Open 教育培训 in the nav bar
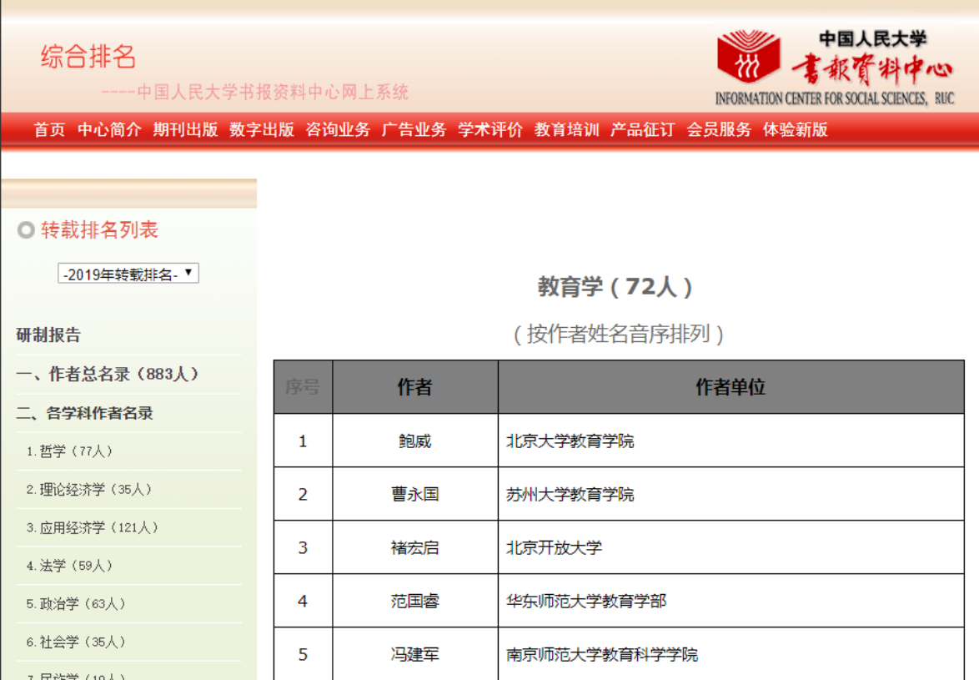 567,129
